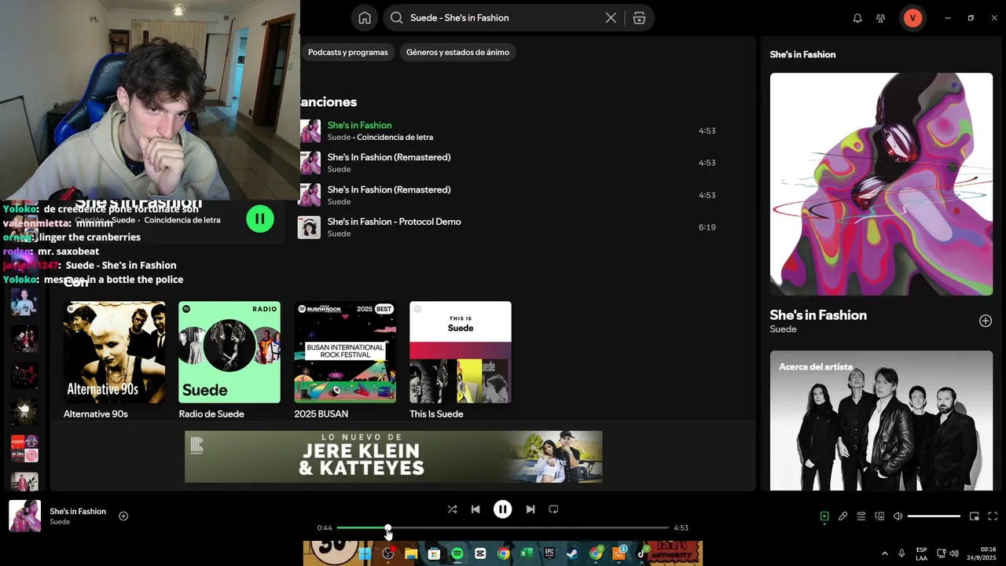Click She's in Fashion title in right panel
The height and width of the screenshot is (566, 1006).
(x=818, y=315)
